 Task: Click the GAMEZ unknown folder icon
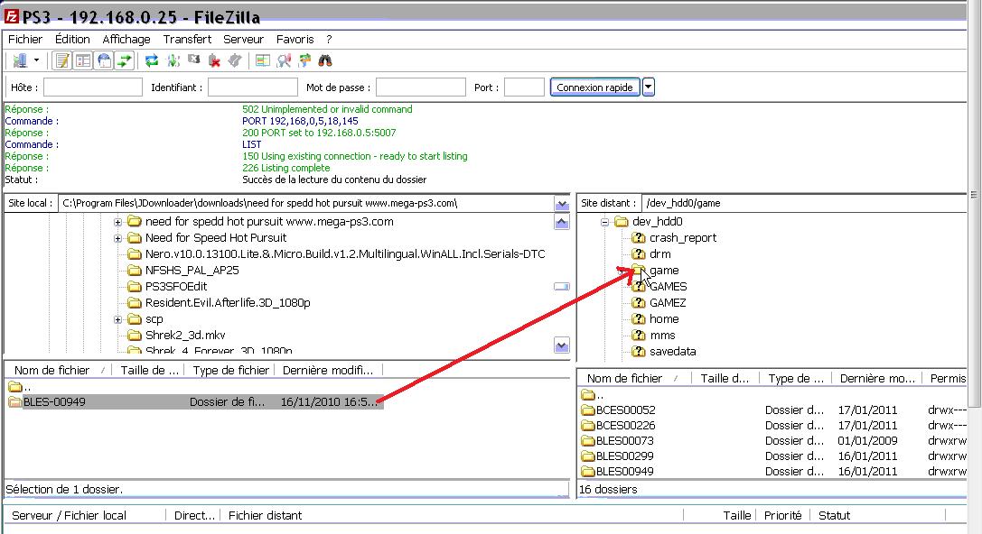638,303
